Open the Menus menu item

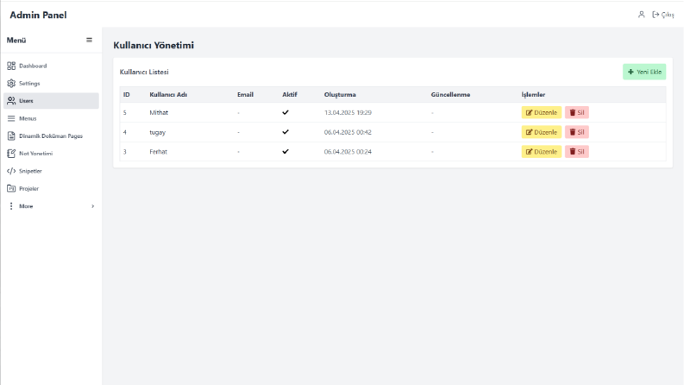click(x=51, y=118)
